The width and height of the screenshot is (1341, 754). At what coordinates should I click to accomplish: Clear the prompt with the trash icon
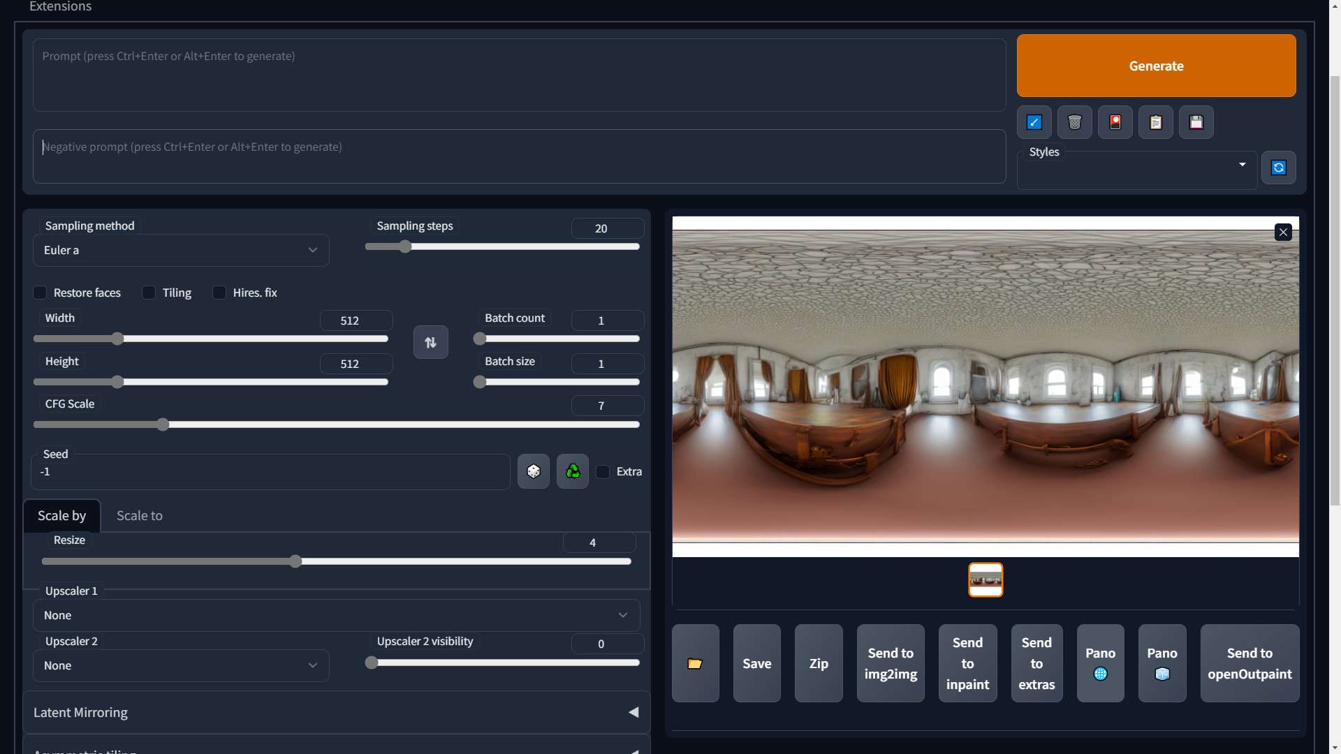(1074, 122)
